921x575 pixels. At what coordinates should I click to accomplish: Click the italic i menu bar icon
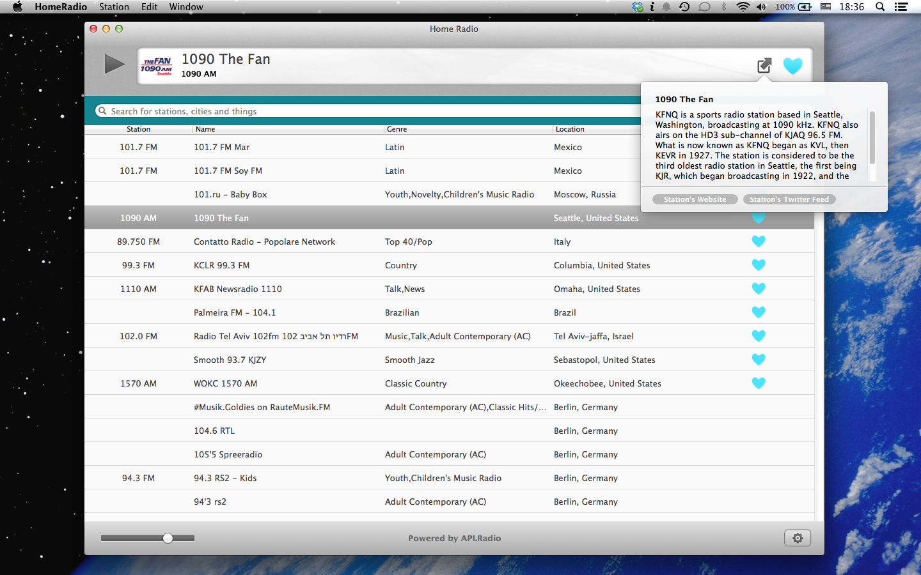coord(652,7)
